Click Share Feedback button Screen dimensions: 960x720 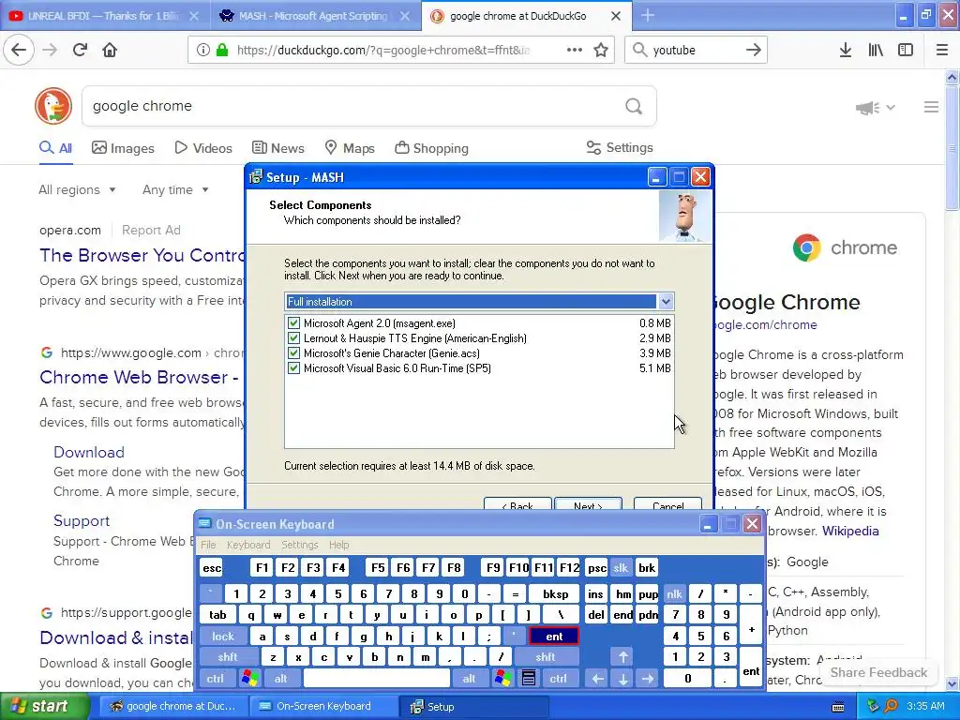(877, 672)
